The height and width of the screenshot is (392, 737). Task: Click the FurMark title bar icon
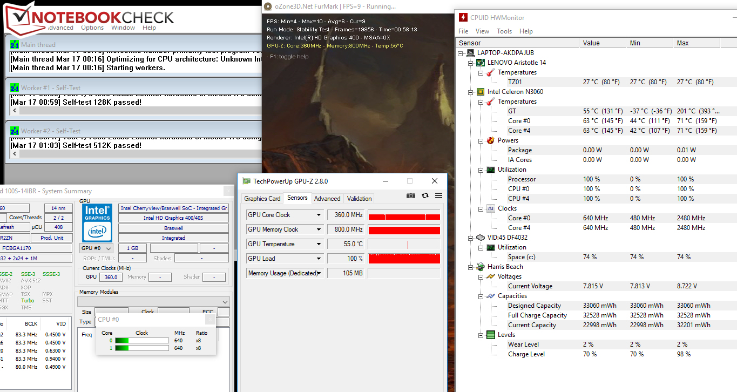(267, 6)
